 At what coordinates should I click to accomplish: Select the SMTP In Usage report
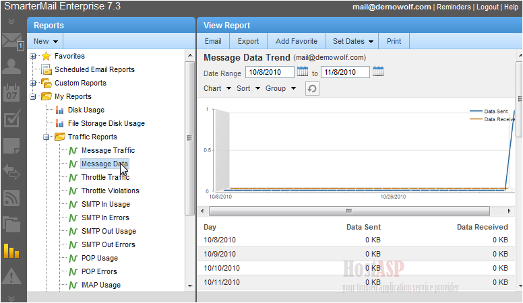(x=106, y=204)
